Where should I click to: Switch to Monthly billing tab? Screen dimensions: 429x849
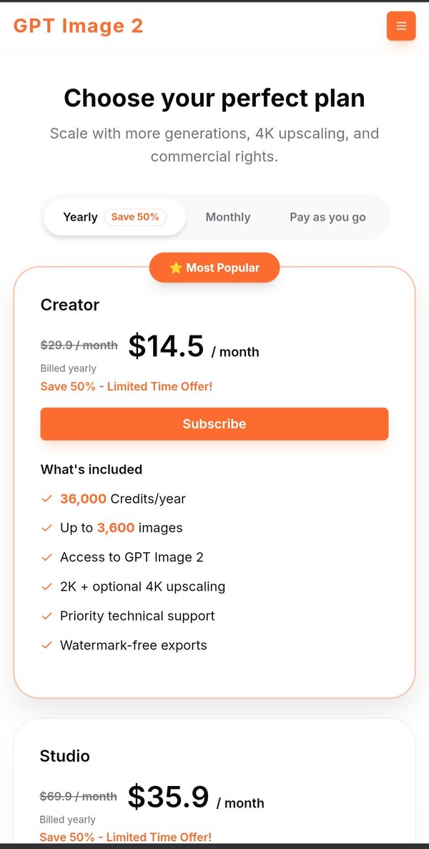[x=228, y=217]
